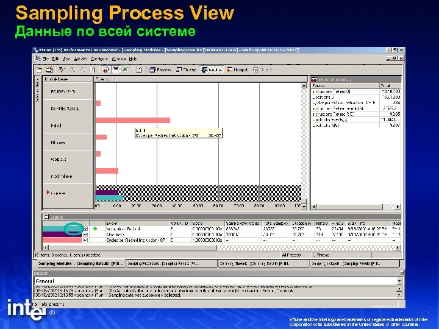Click the Selection Summary panel icon
The height and width of the screenshot is (329, 439).
click(x=314, y=79)
